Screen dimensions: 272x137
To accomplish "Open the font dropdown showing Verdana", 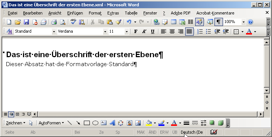I will point(105,32).
